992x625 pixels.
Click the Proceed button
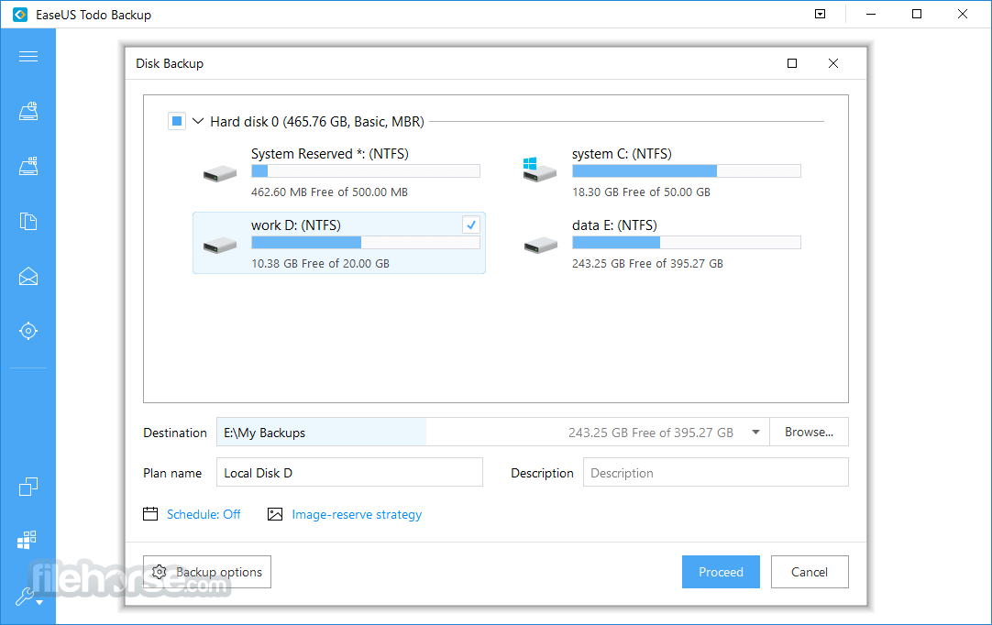(x=721, y=571)
